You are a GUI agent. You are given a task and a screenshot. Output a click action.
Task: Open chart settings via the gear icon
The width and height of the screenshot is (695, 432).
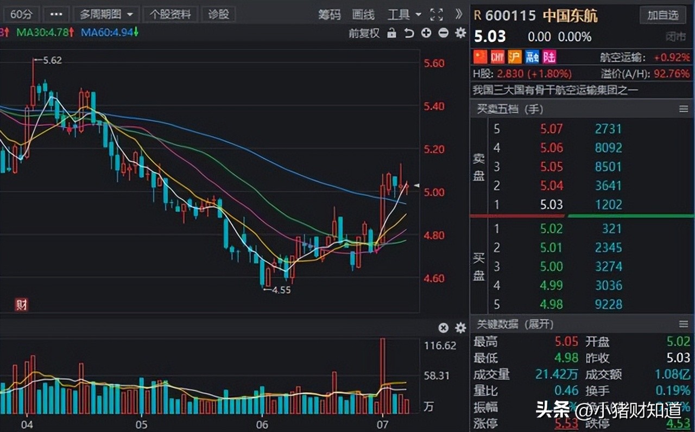tap(460, 33)
